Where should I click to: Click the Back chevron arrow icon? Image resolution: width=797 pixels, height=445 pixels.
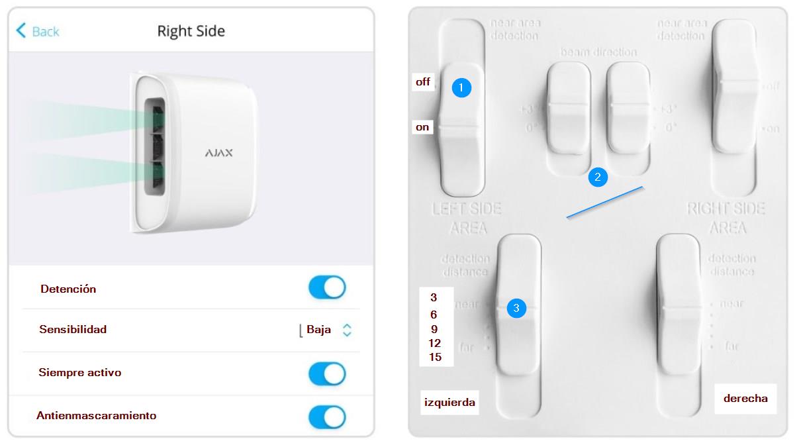21,30
